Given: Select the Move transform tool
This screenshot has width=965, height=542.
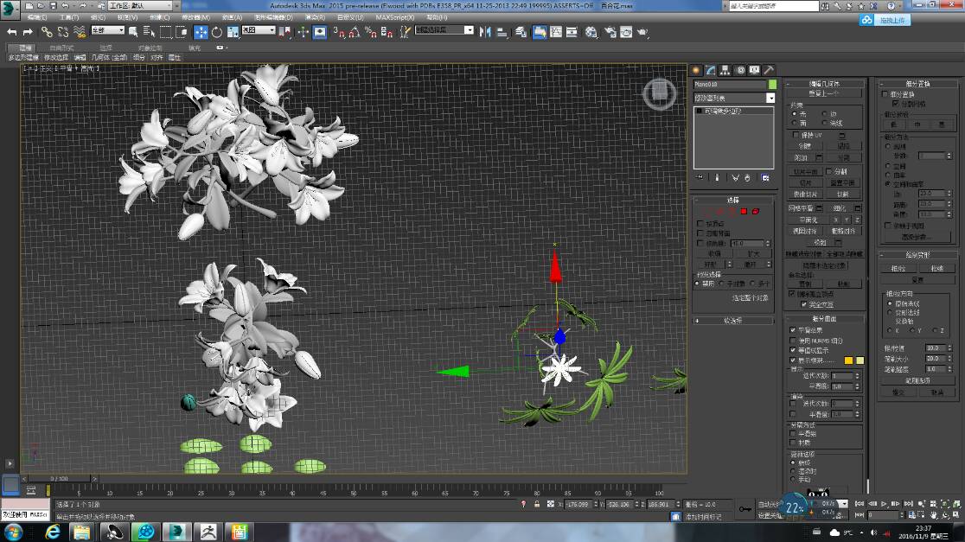Looking at the screenshot, I should pos(201,32).
